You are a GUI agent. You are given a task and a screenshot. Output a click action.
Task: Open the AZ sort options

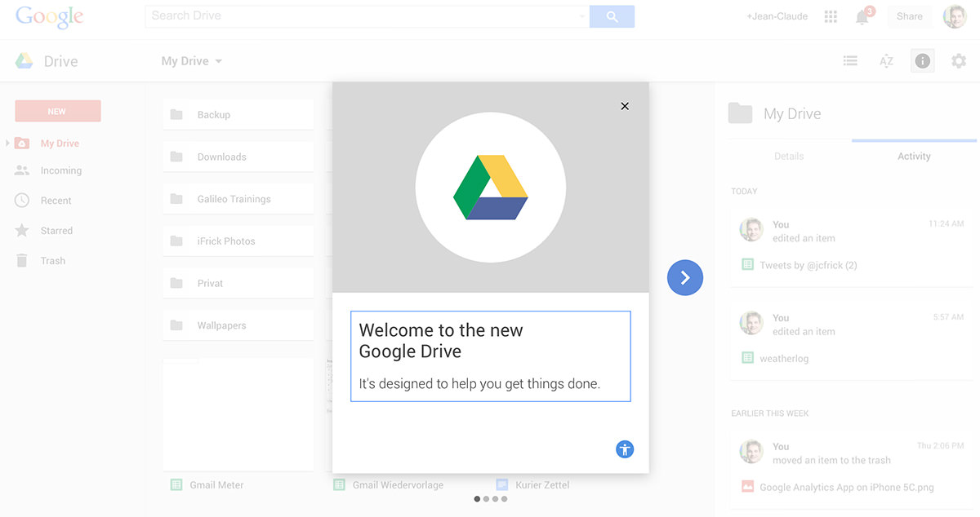886,61
